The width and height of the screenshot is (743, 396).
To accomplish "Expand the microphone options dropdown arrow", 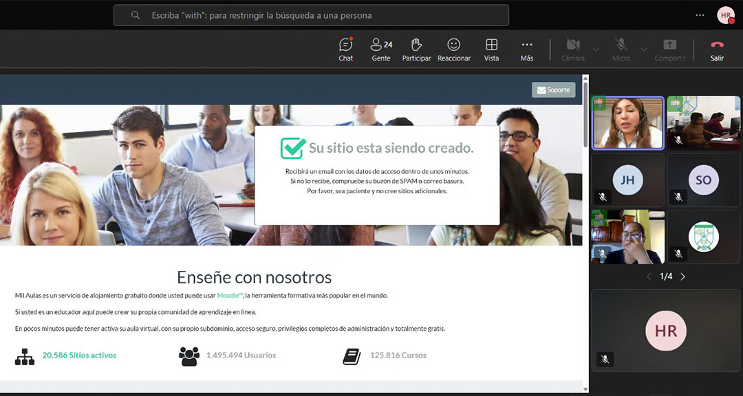I will point(644,49).
